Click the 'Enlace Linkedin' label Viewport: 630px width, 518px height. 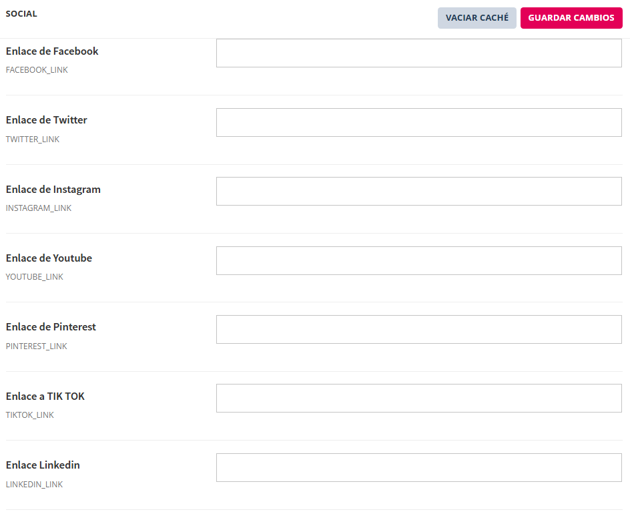click(43, 465)
